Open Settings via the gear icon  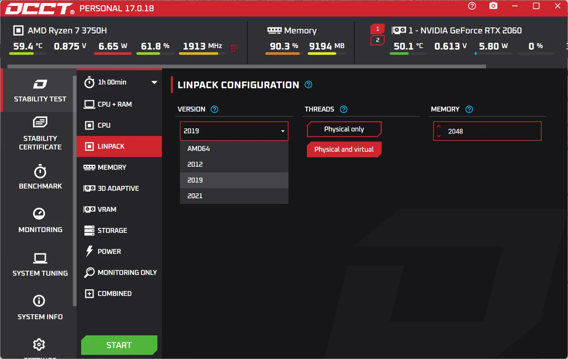39,344
